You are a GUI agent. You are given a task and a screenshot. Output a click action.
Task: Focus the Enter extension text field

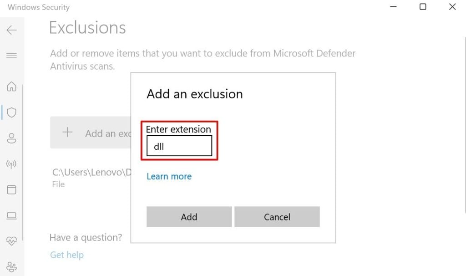[x=179, y=147]
